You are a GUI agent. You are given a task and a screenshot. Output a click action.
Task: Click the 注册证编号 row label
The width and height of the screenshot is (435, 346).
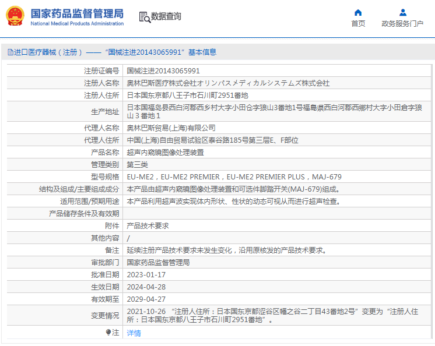tap(101, 71)
